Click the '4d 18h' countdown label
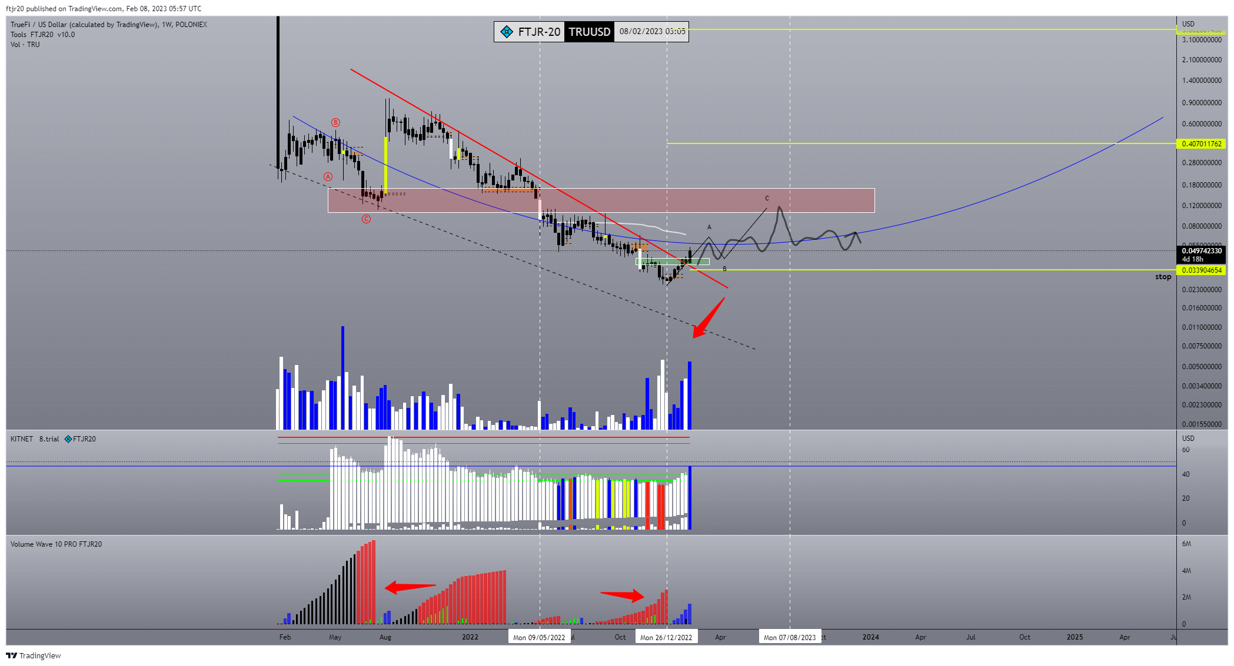1234x666 pixels. tap(1193, 259)
